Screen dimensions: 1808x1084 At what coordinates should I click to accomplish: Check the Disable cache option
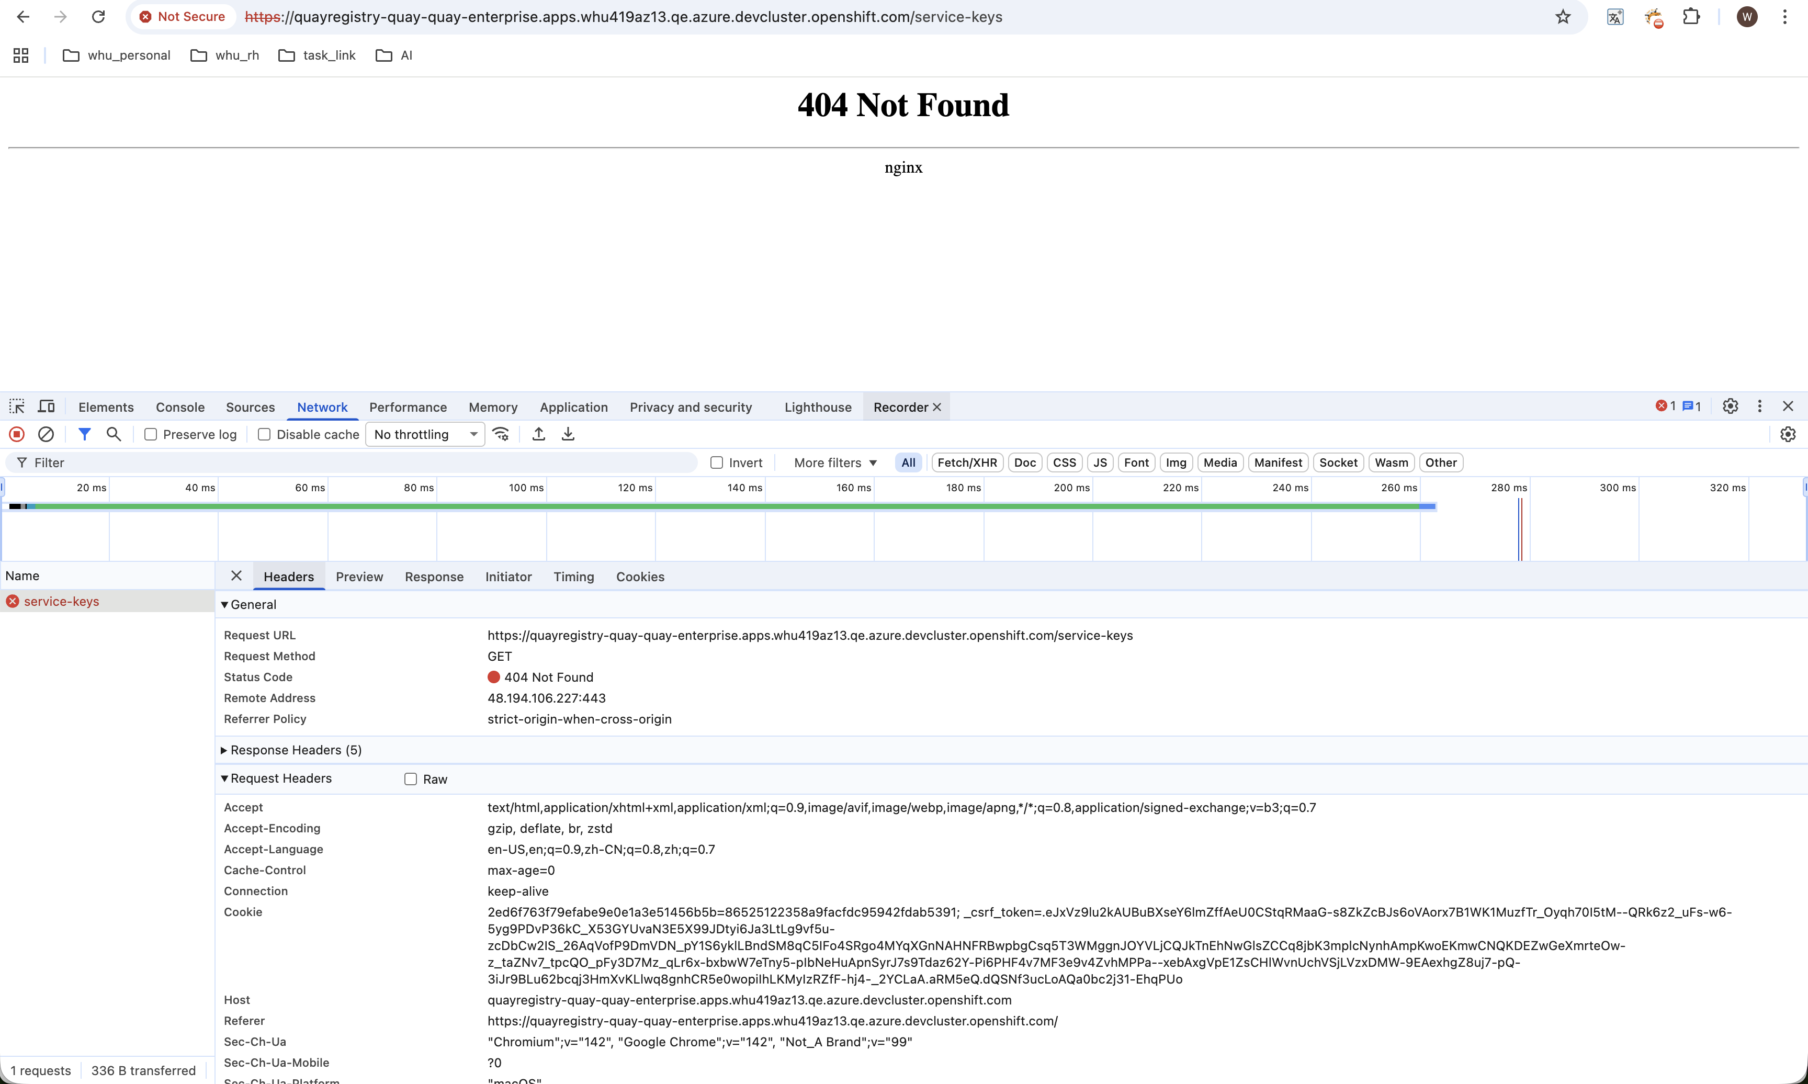pyautogui.click(x=264, y=435)
